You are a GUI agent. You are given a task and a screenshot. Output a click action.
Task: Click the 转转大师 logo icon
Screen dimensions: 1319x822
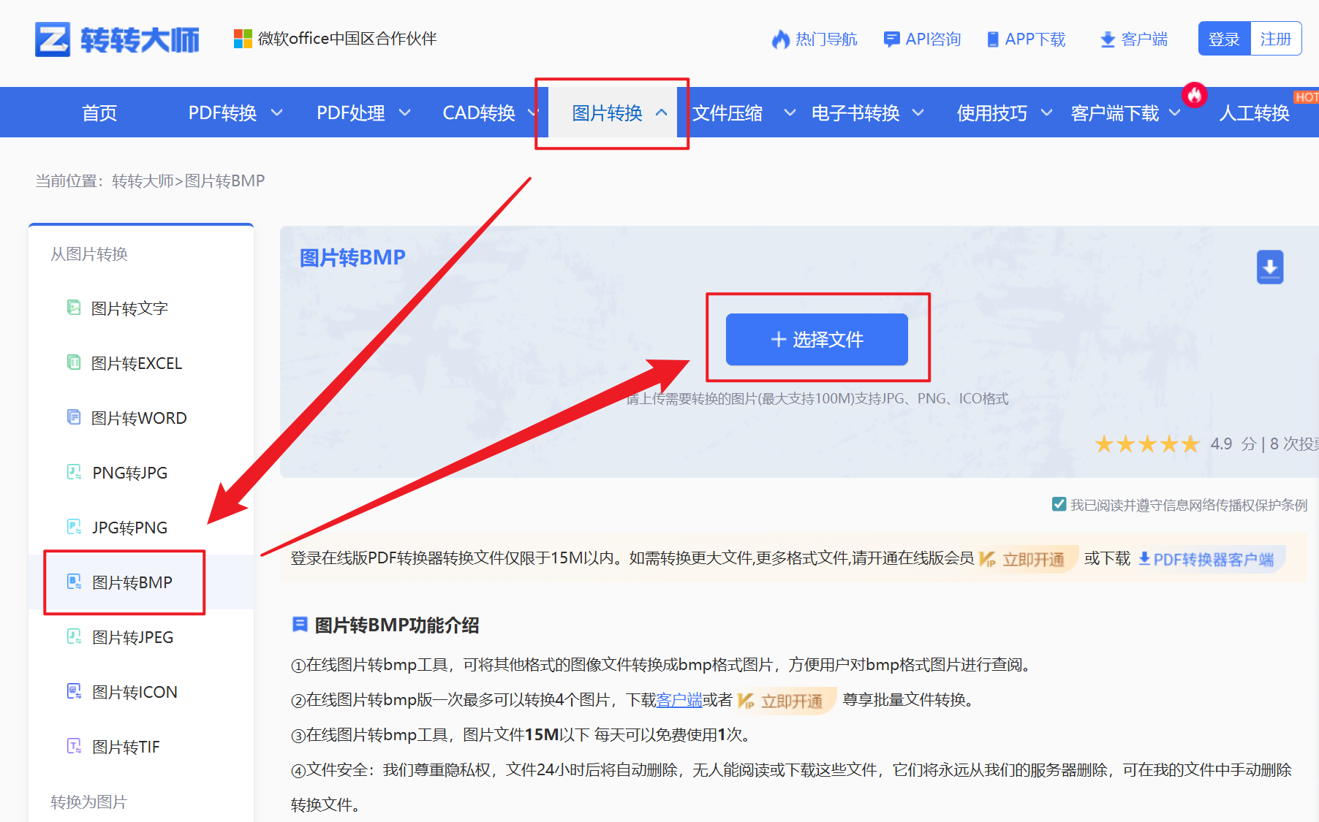point(51,39)
